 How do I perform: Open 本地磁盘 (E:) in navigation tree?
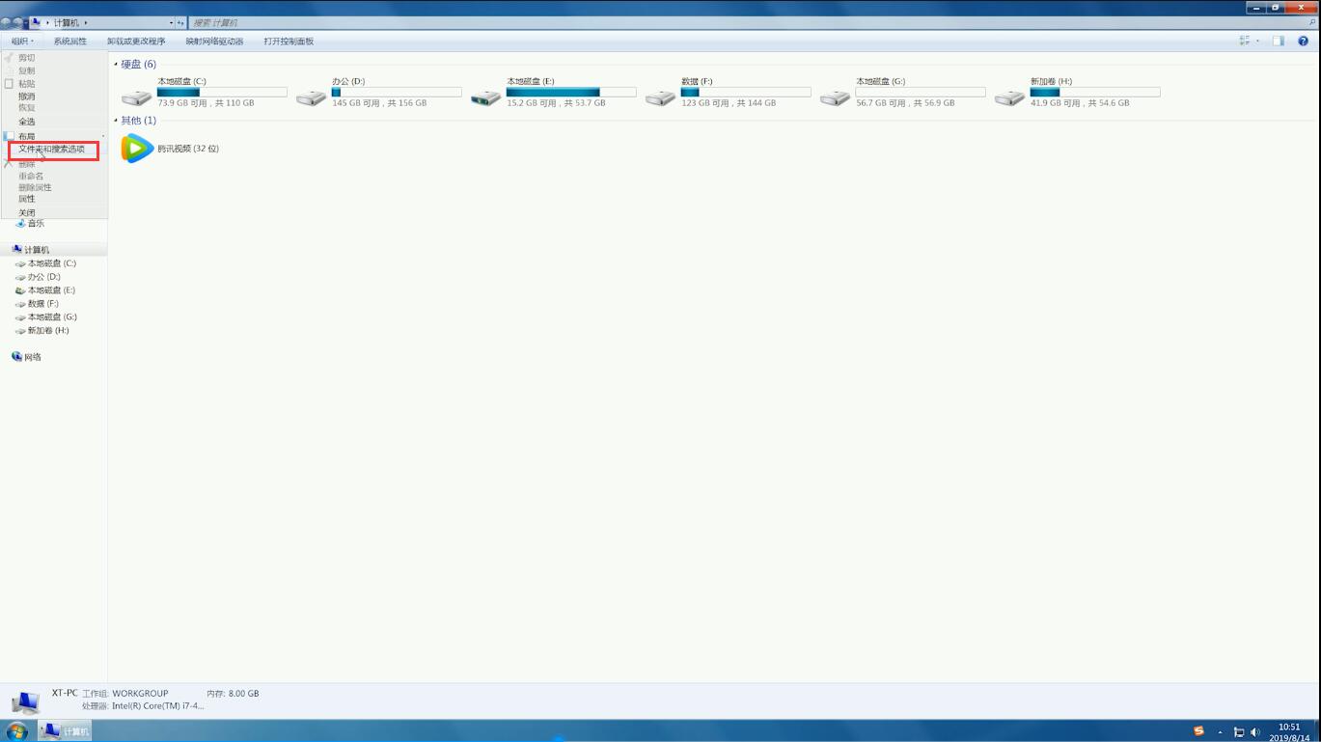pos(51,290)
